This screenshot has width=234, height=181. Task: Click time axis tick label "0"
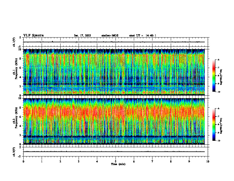click(x=23, y=161)
